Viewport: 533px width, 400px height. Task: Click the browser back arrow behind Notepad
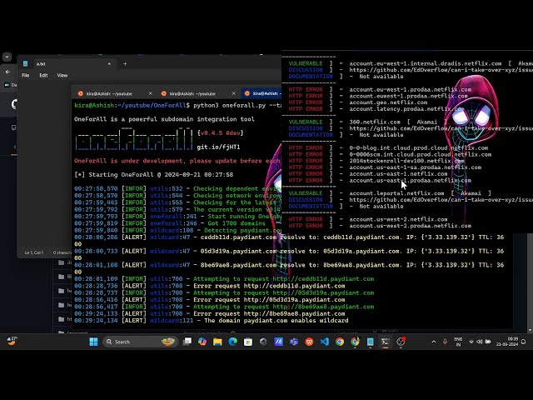pos(7,72)
